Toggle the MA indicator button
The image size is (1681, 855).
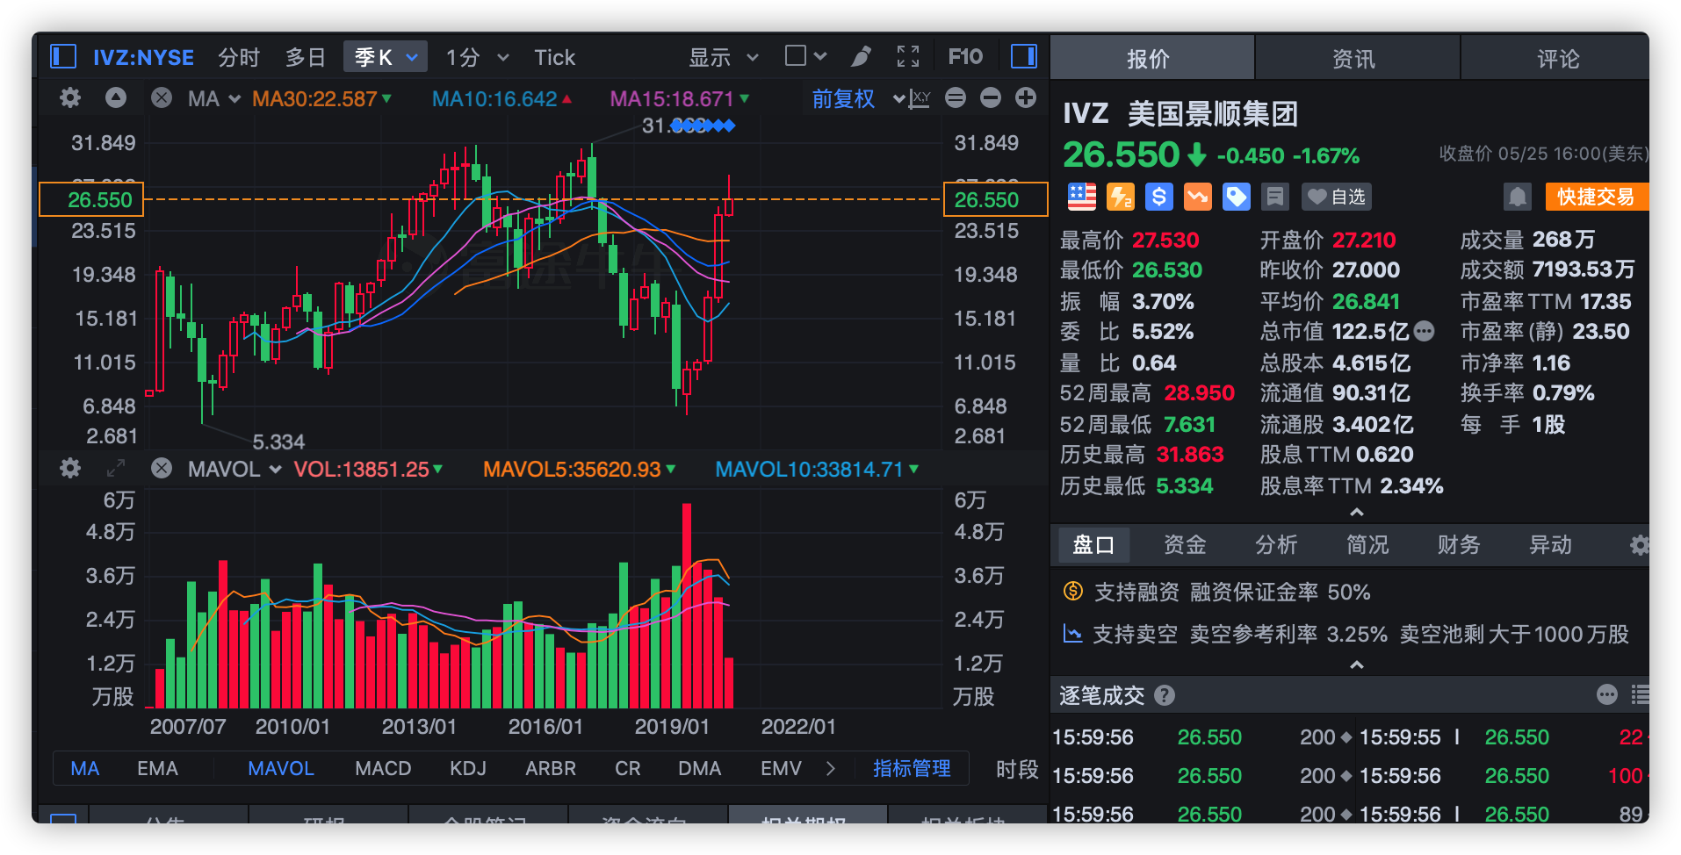click(85, 769)
